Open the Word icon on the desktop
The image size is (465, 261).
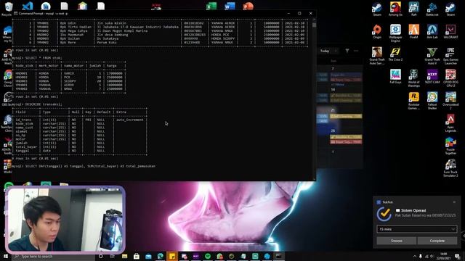[x=230, y=6]
